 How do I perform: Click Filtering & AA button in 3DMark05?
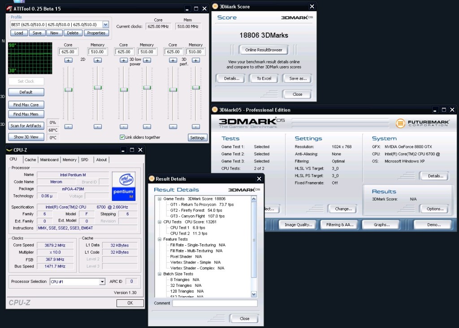coord(340,225)
